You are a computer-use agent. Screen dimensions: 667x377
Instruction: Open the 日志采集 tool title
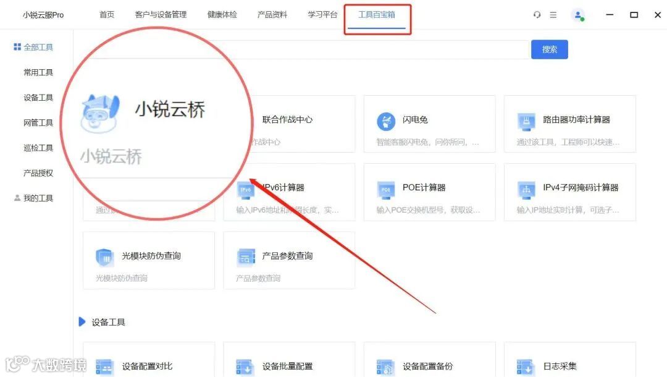[560, 366]
